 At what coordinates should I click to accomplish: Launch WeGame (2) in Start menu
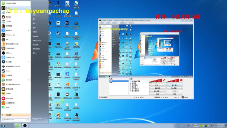pyautogui.click(x=16, y=35)
